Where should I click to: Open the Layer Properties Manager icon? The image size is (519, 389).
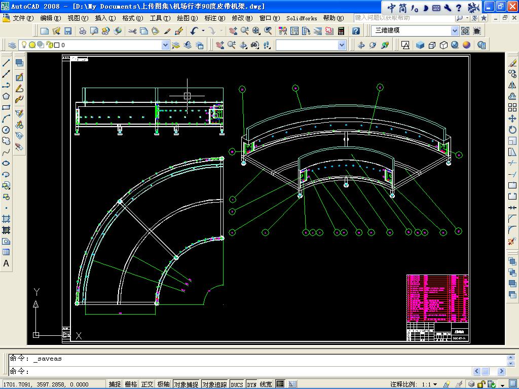tap(12, 45)
